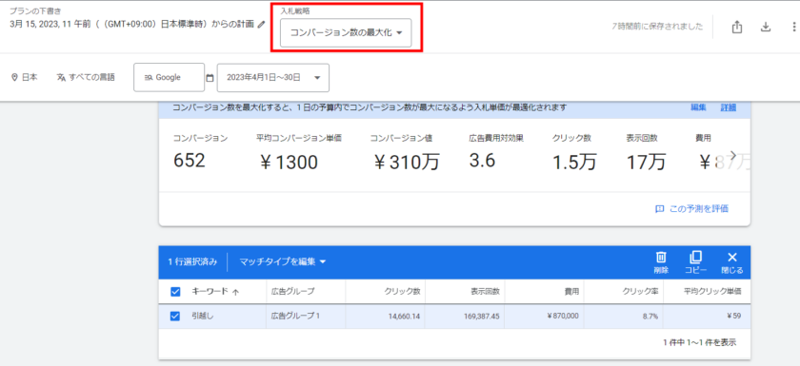This screenshot has height=366, width=800.
Task: Expand the 2023年4月1日〜30日 date range dropdown
Action: pos(273,77)
